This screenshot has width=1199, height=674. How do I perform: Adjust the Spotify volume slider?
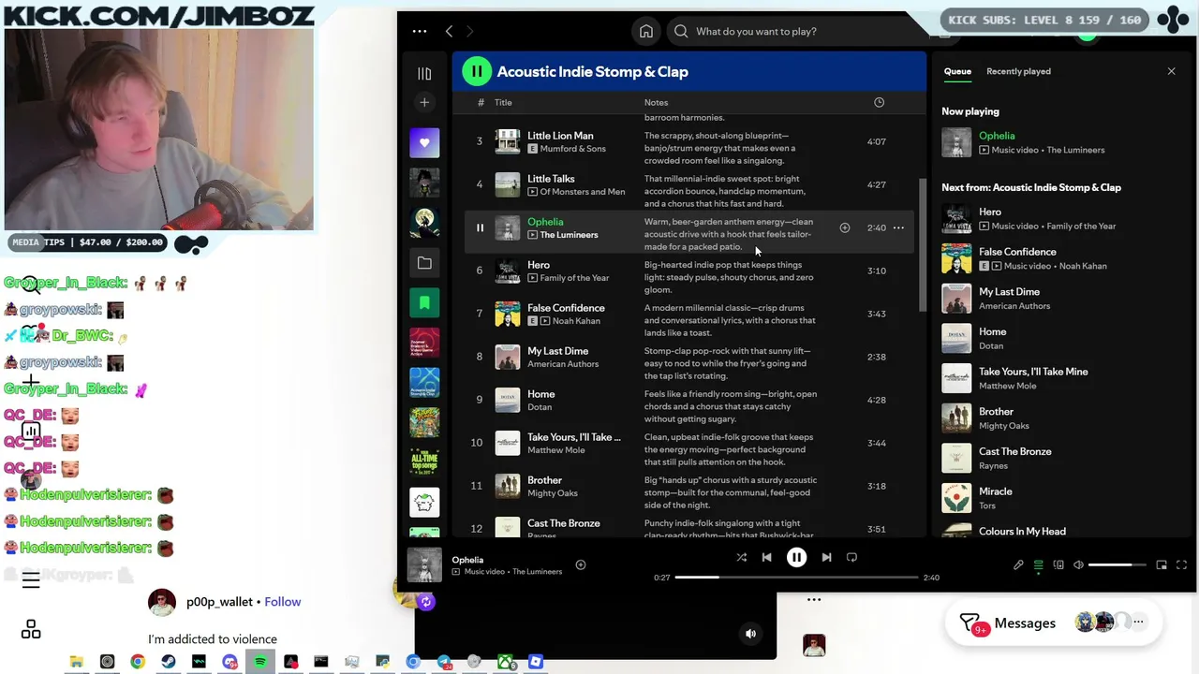(x=1117, y=564)
